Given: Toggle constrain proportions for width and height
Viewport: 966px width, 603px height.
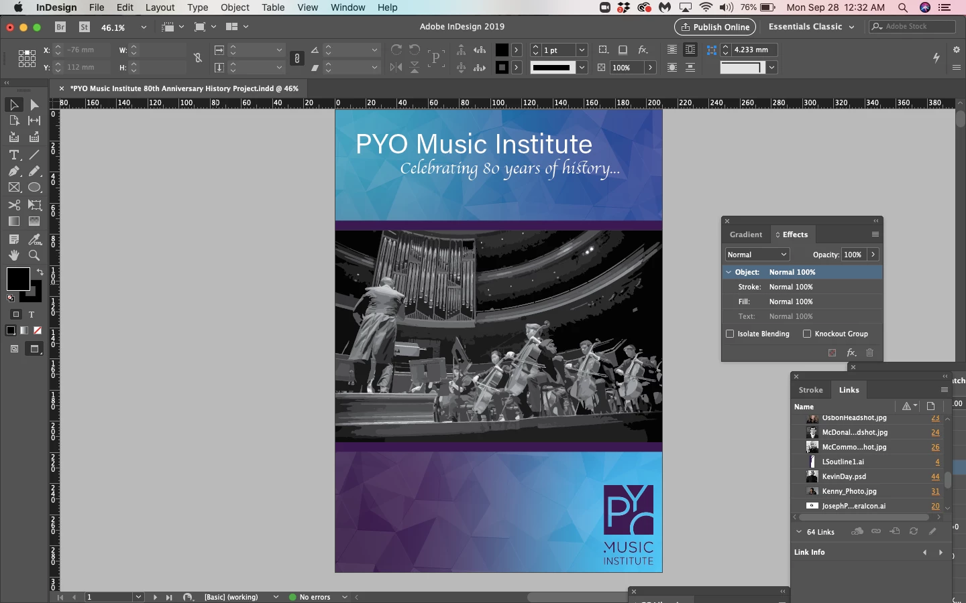Looking at the screenshot, I should click(x=198, y=58).
